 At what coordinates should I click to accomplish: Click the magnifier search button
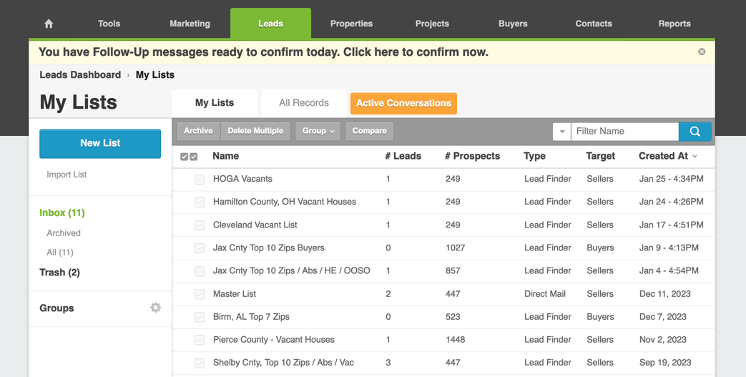coord(695,132)
